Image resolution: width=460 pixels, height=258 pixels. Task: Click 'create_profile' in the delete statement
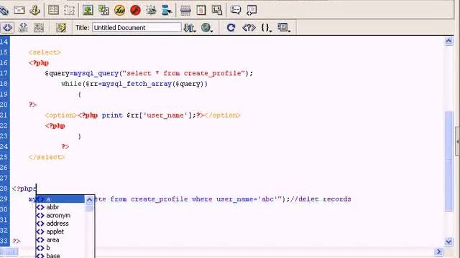(x=160, y=199)
